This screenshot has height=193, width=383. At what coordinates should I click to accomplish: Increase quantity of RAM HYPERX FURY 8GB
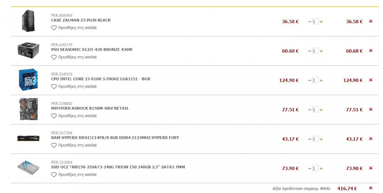point(321,139)
